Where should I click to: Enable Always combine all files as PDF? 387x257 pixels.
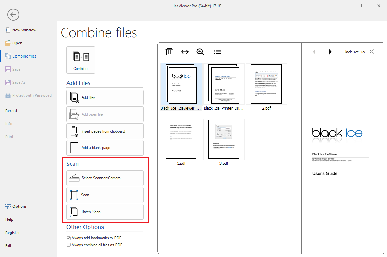tap(68, 245)
